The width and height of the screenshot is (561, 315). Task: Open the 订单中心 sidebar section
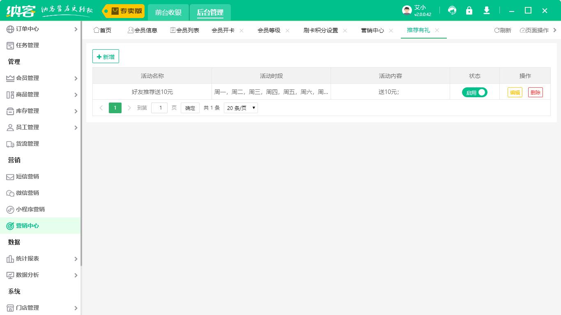(27, 29)
